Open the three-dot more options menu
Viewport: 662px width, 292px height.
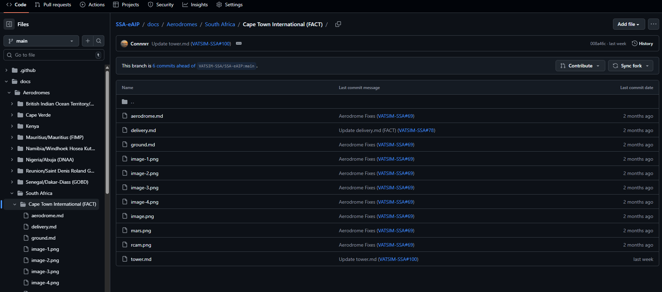pos(653,24)
